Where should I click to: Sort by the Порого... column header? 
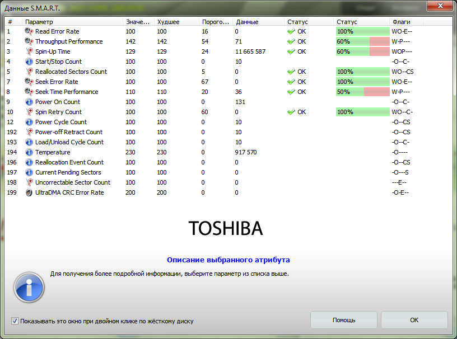pyautogui.click(x=216, y=22)
